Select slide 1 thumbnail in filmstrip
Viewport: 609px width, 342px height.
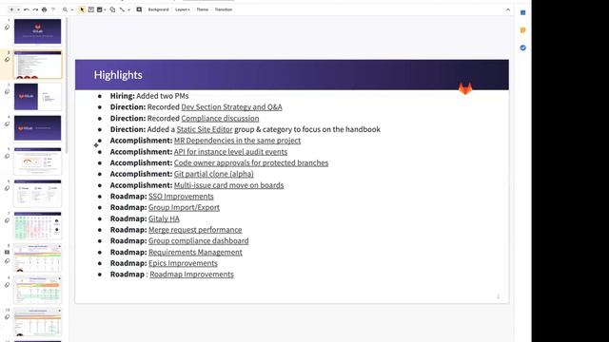[x=38, y=31]
